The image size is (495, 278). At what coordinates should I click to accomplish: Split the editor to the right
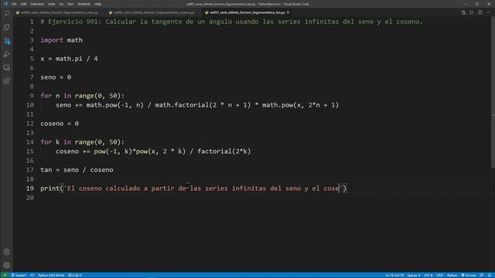coord(480,12)
